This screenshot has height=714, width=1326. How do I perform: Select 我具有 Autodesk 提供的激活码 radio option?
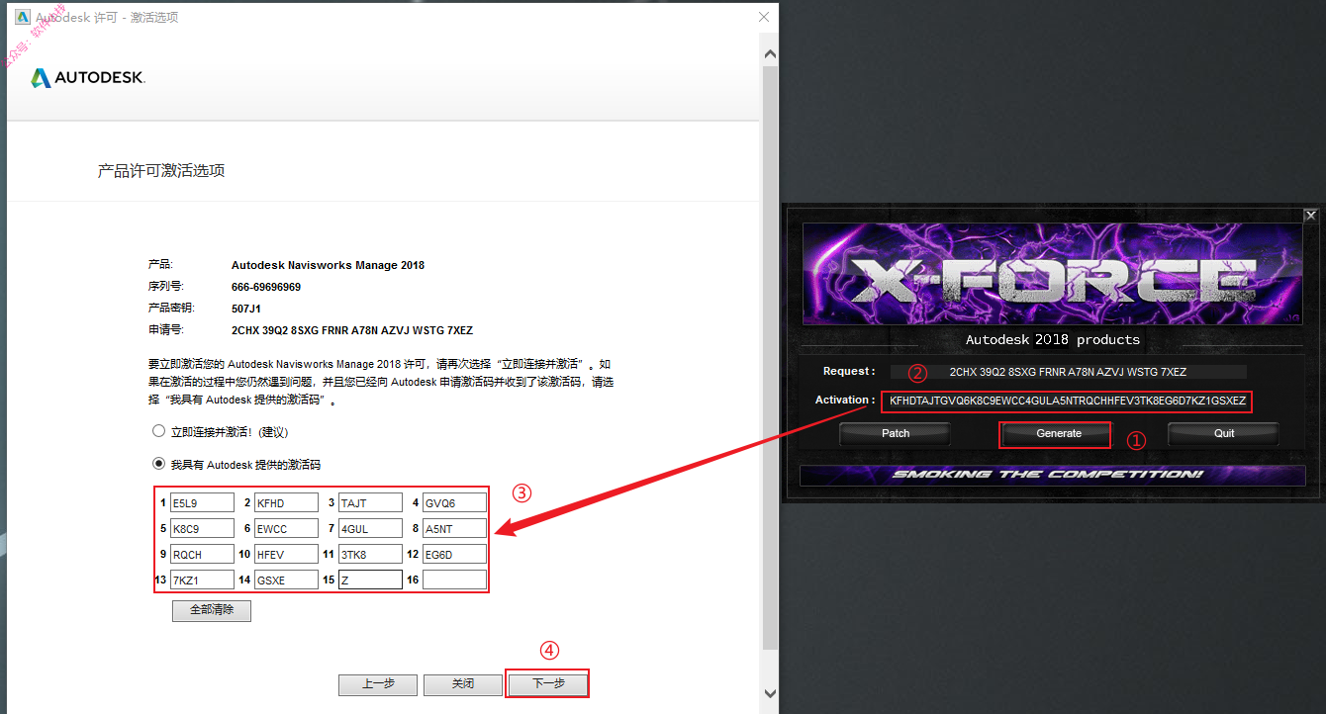click(x=158, y=463)
